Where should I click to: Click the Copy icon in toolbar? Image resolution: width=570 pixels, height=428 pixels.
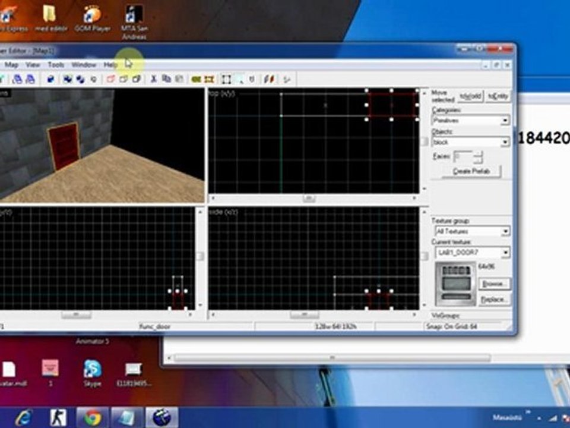click(x=166, y=79)
